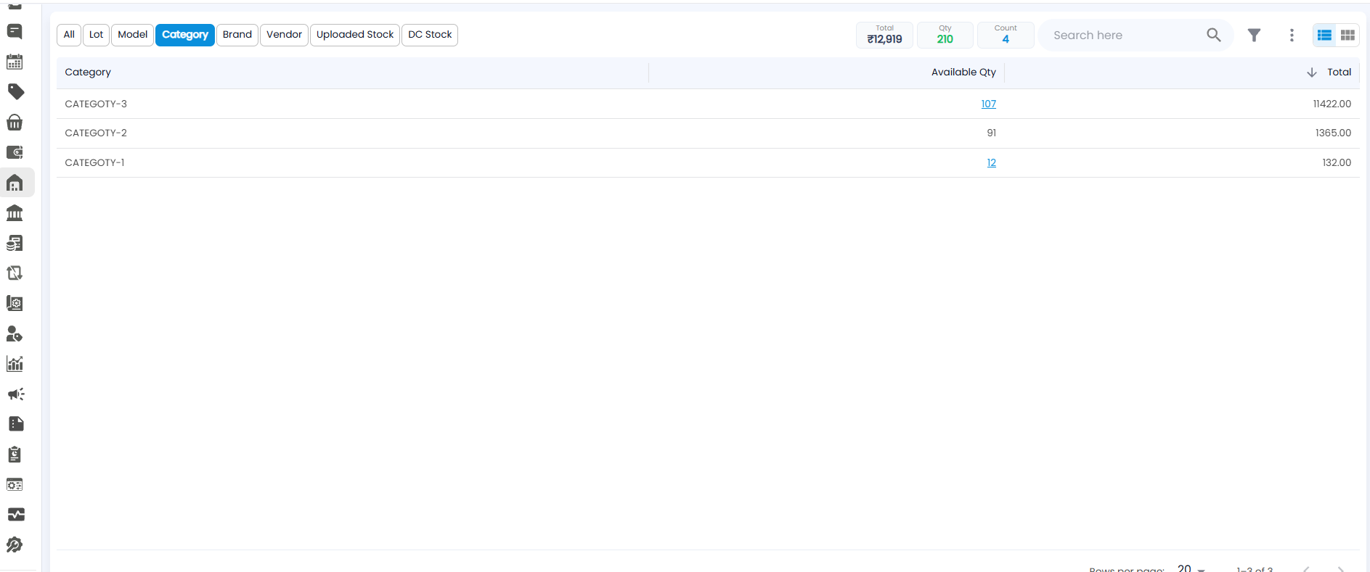The width and height of the screenshot is (1370, 572).
Task: Click the Category column header
Action: click(88, 72)
